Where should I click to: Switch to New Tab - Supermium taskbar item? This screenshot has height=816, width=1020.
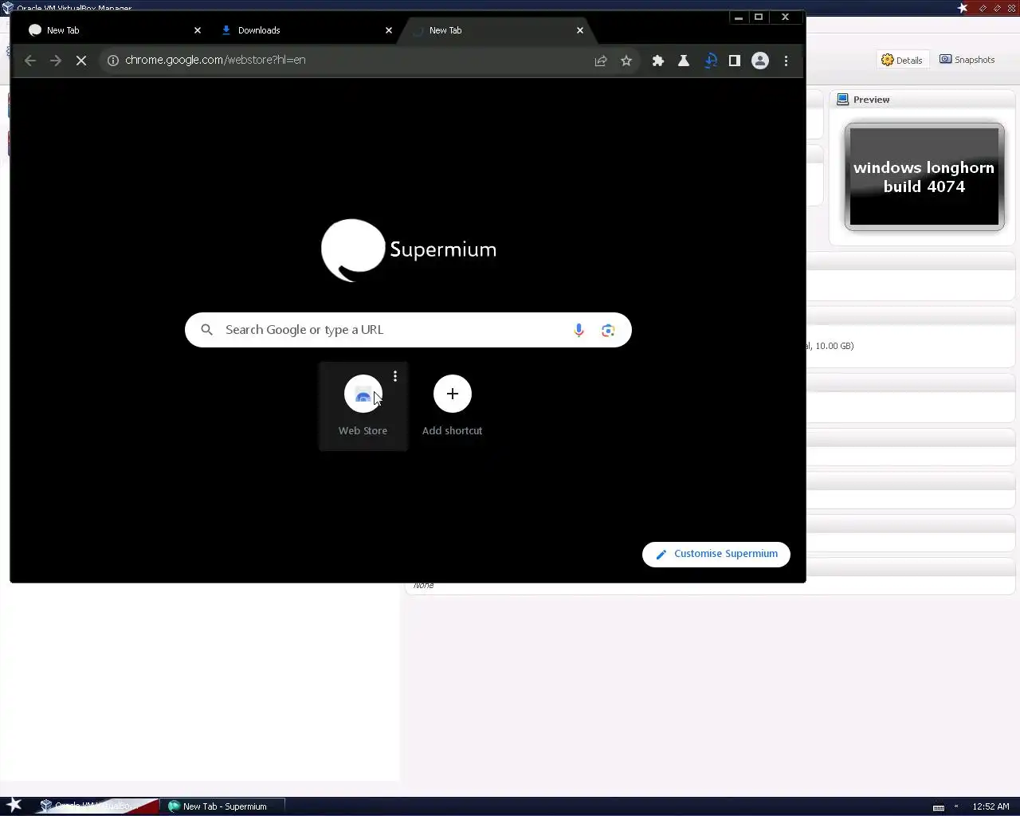click(222, 806)
